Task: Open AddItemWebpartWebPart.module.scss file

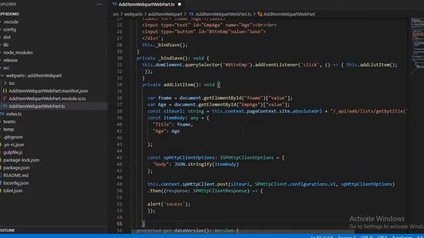Action: click(x=47, y=99)
